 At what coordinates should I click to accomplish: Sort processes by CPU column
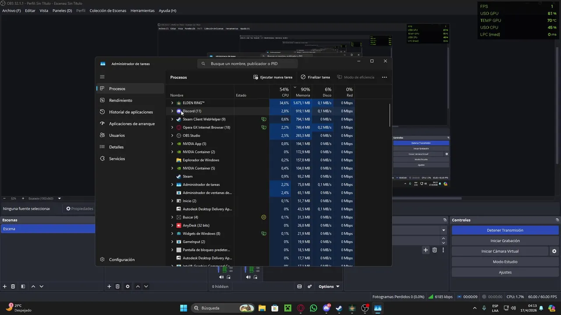pyautogui.click(x=280, y=91)
